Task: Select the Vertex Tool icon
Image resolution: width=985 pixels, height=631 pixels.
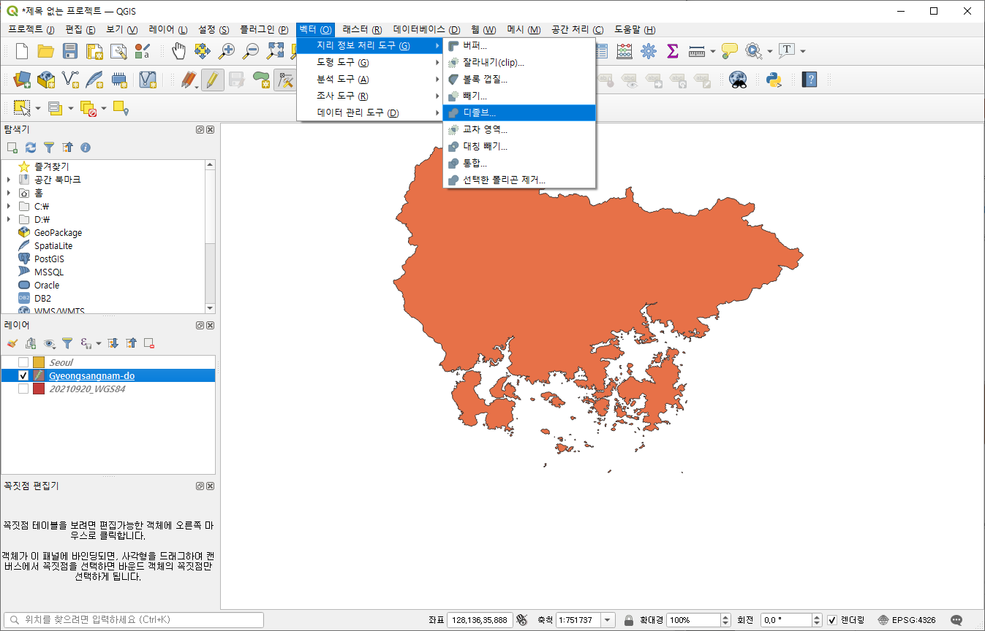Action: (284, 79)
